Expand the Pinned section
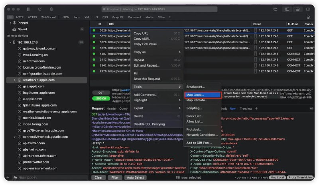This screenshot has width=319, height=185. (x=10, y=23)
